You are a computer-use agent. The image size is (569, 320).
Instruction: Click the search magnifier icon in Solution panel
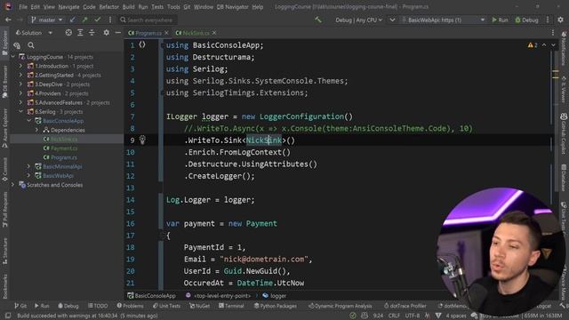tap(31, 45)
